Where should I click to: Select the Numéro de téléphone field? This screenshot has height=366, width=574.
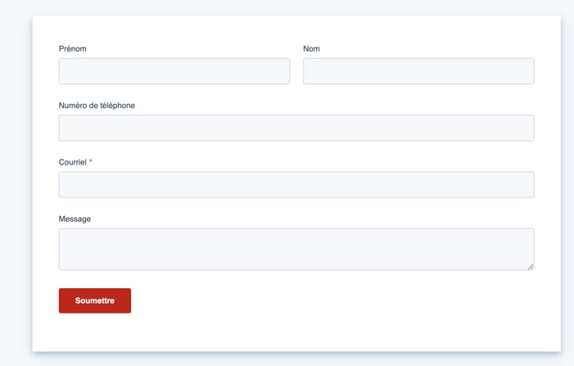[296, 128]
